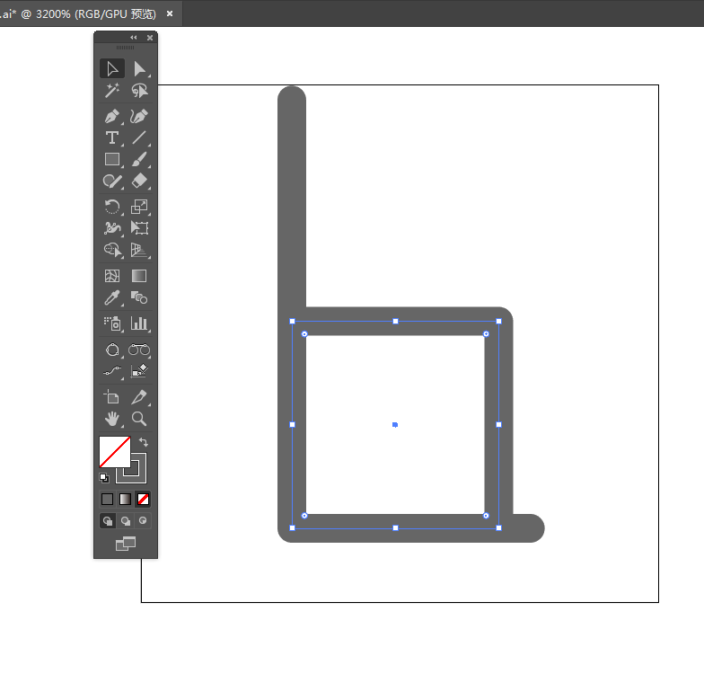
Task: Select the Zoom magnifier tool
Action: (x=139, y=419)
